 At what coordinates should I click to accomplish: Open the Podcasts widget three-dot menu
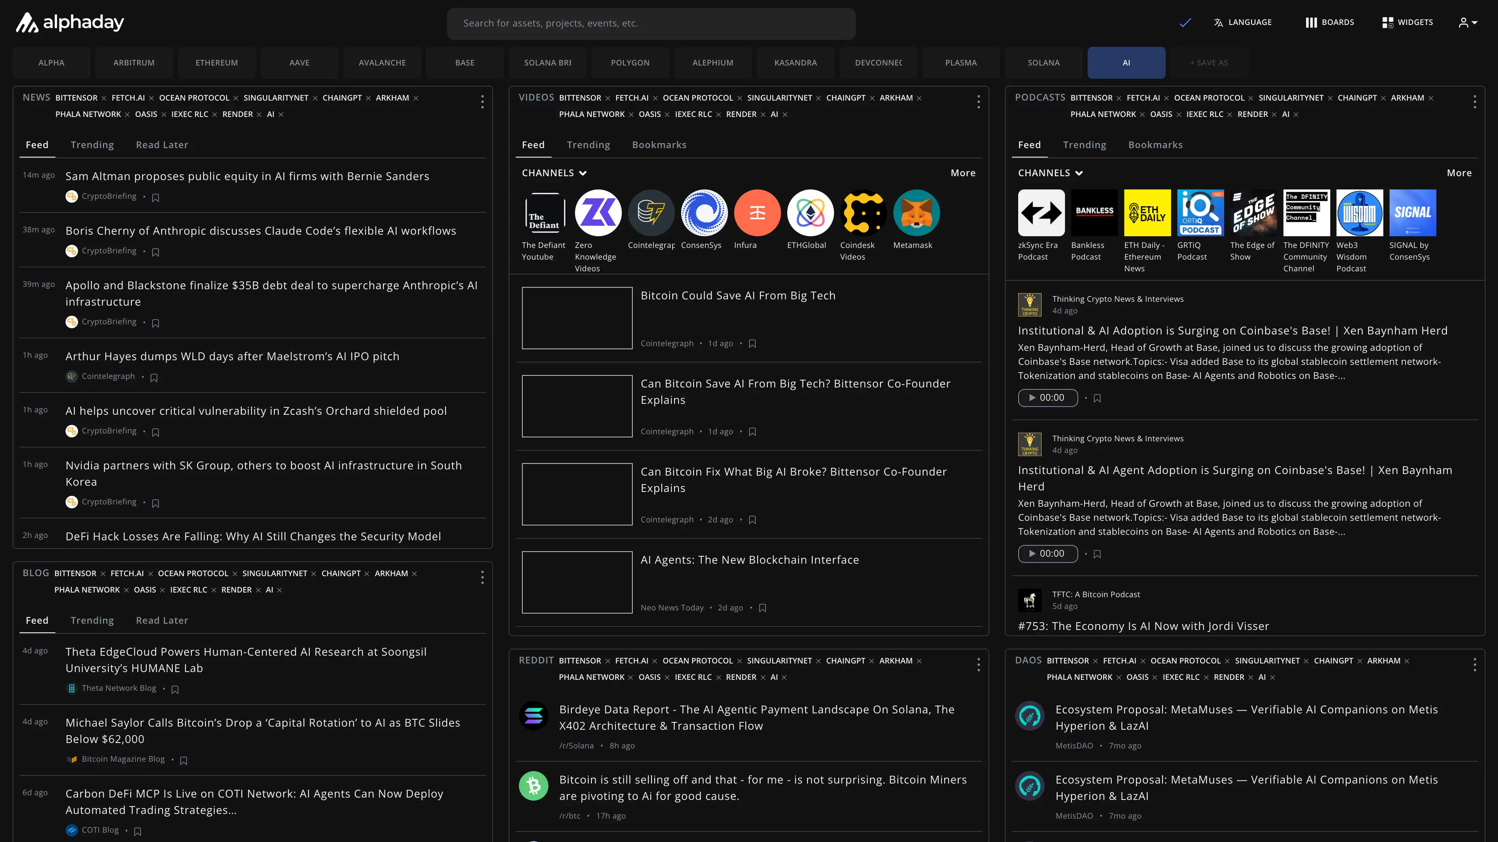click(1474, 102)
